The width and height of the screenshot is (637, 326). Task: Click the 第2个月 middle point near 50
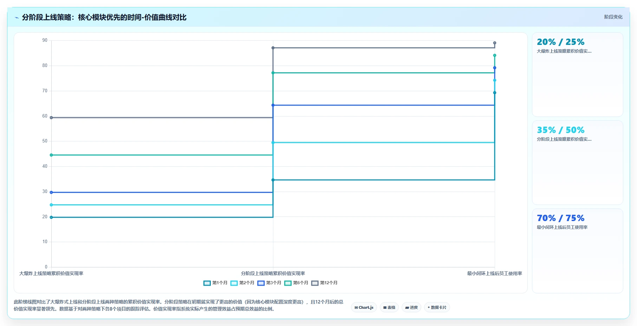click(273, 142)
